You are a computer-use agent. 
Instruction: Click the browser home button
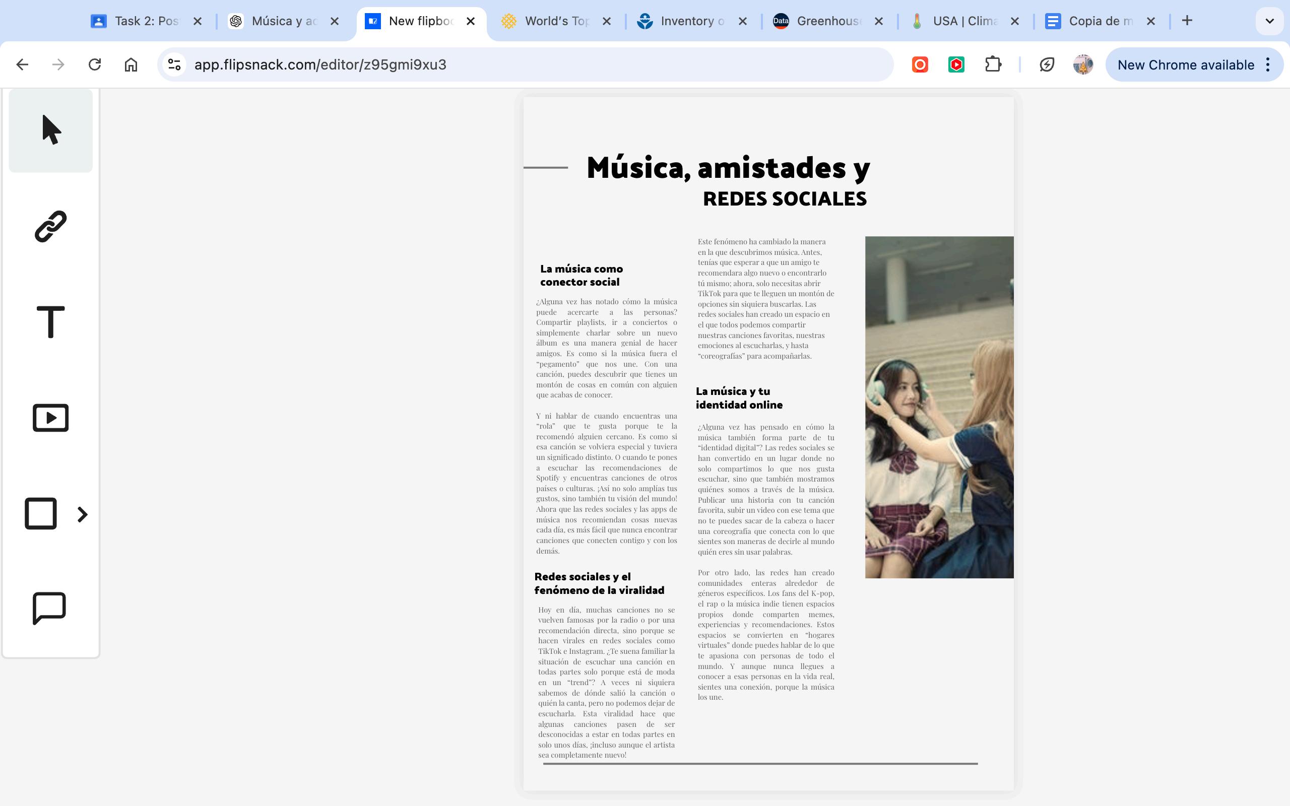point(131,64)
